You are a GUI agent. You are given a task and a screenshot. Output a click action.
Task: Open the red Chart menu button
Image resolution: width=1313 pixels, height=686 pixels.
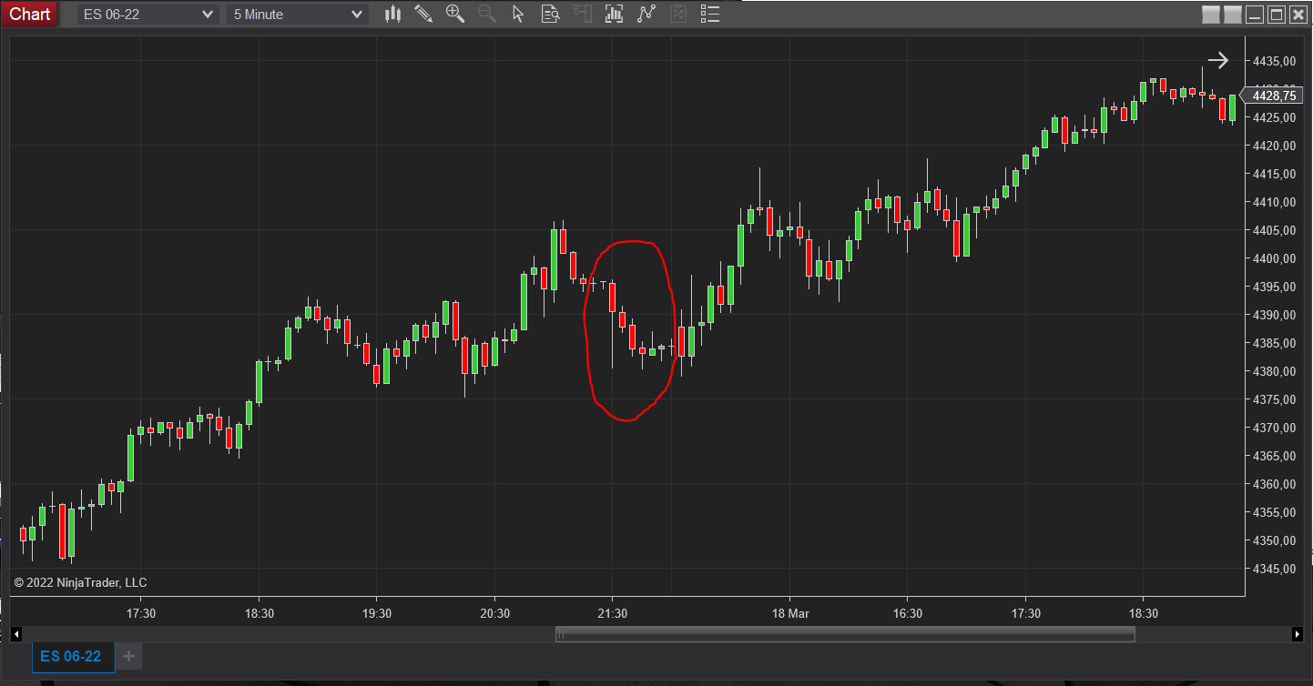pyautogui.click(x=30, y=14)
